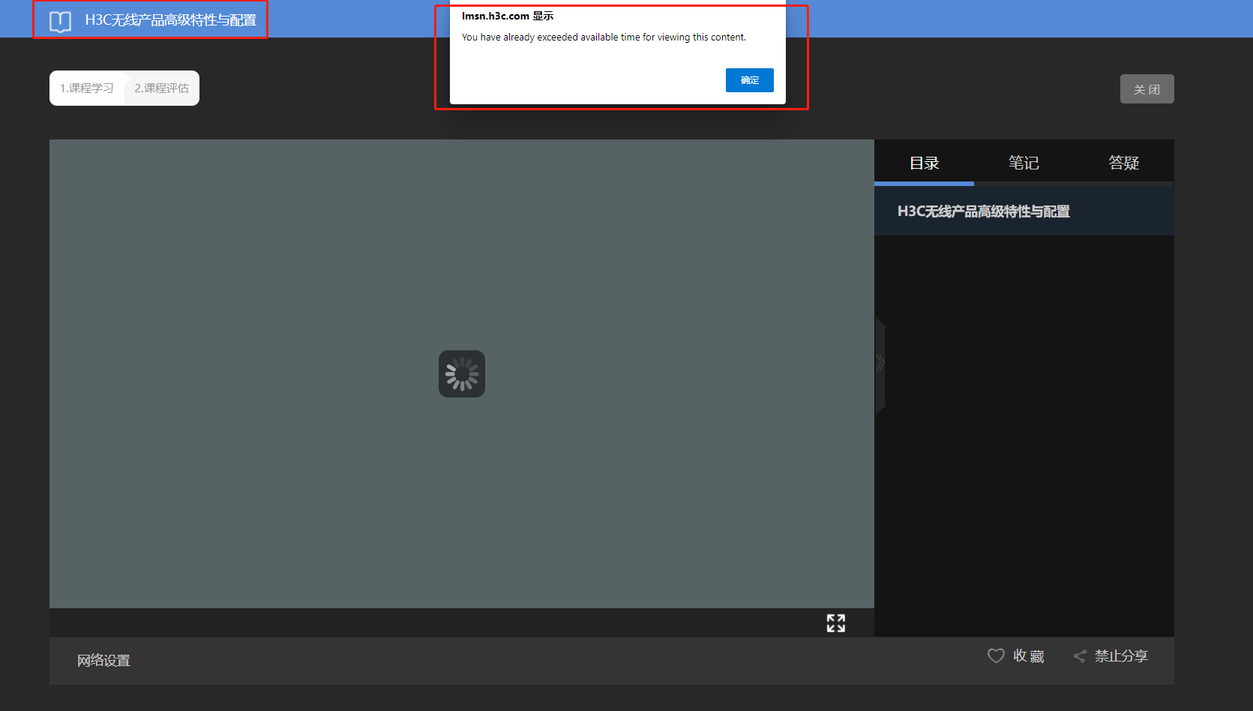
Task: Click the course title in header bar
Action: [171, 20]
